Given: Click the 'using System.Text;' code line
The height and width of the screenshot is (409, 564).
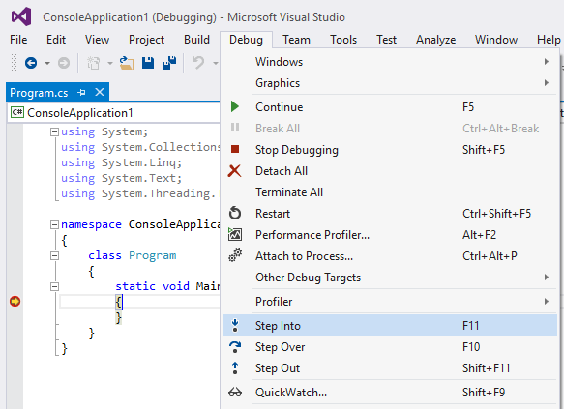Looking at the screenshot, I should pos(121,178).
